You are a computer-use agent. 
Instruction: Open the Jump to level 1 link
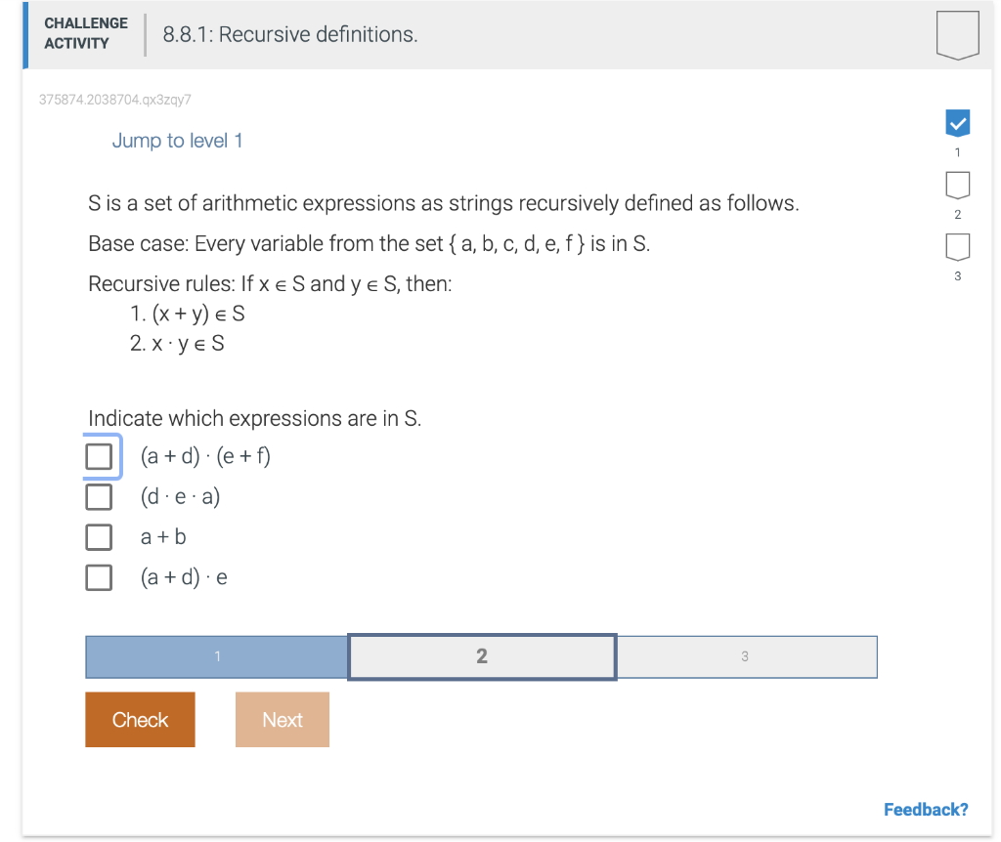point(178,141)
